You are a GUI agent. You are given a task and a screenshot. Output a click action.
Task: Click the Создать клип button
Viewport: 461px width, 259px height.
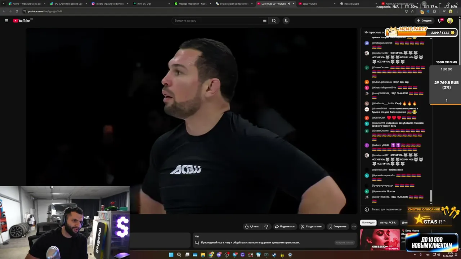312,227
